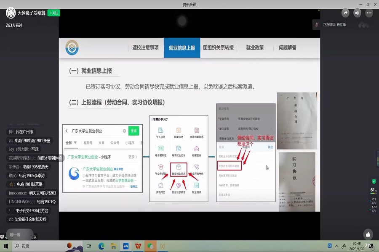Image resolution: width=379 pixels, height=252 pixels.
Task: Open the system volume slider from the tray
Action: pos(344,246)
